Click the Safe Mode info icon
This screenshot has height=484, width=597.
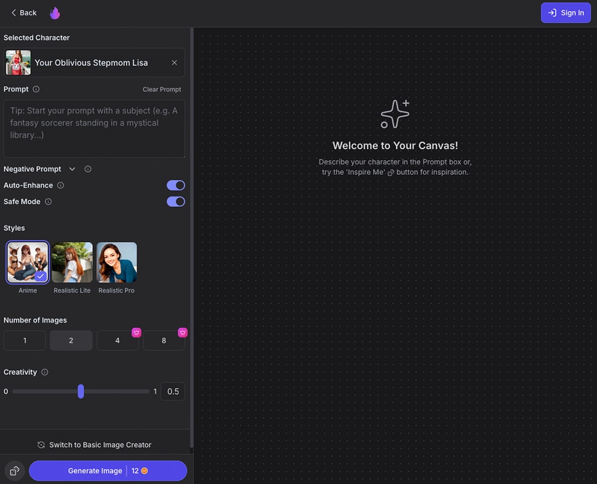point(49,201)
